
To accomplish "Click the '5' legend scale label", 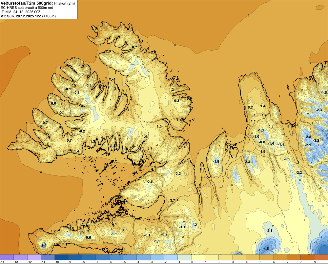I will (260, 262).
